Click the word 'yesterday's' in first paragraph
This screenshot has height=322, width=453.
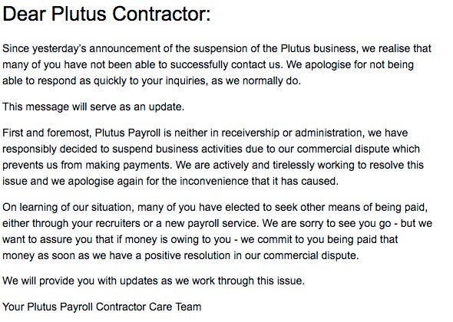click(x=59, y=48)
